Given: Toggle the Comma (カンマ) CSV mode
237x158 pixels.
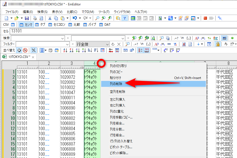Looking at the screenshot, I should [x=26, y=25].
